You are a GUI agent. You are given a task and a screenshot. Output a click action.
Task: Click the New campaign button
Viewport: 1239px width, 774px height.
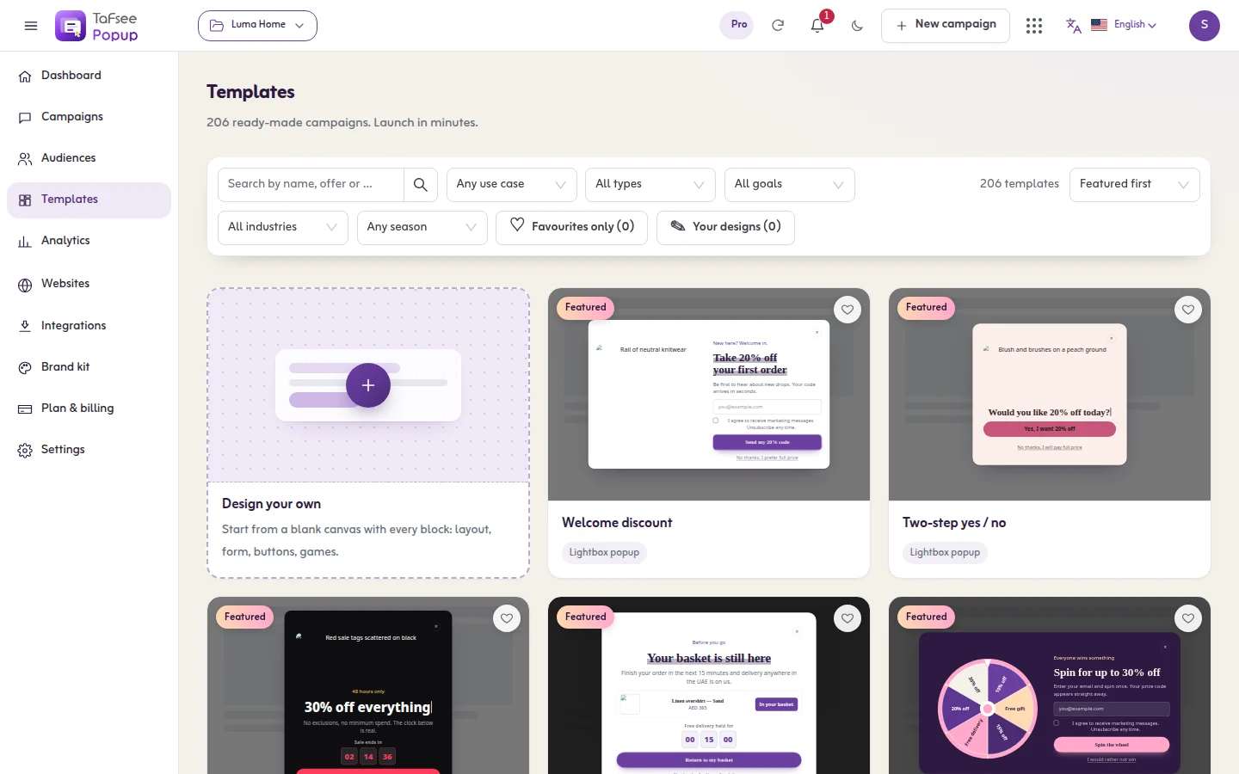946,26
